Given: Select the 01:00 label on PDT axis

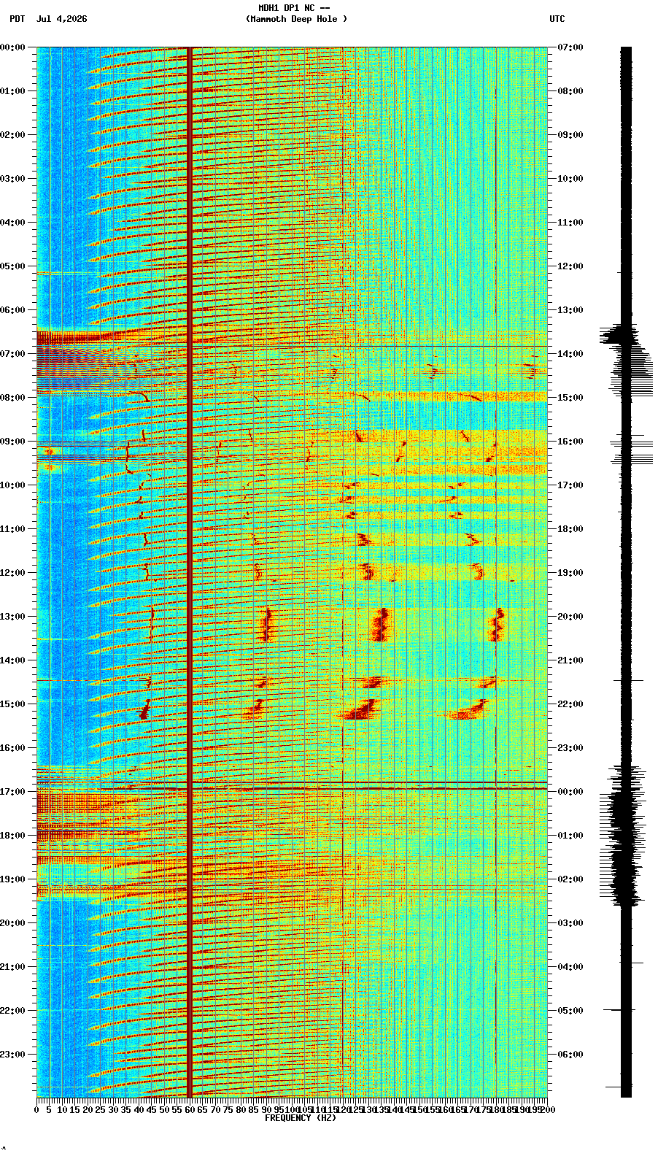Looking at the screenshot, I should click(12, 91).
